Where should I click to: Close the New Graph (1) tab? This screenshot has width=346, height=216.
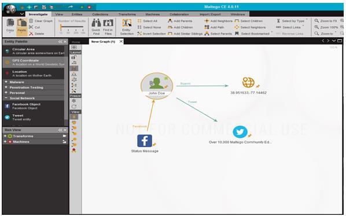click(x=121, y=41)
